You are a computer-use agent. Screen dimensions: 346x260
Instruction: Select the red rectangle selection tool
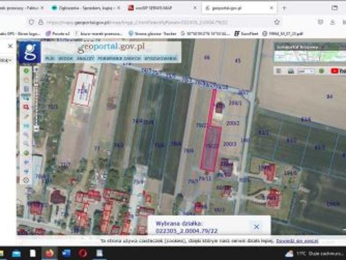[26, 107]
